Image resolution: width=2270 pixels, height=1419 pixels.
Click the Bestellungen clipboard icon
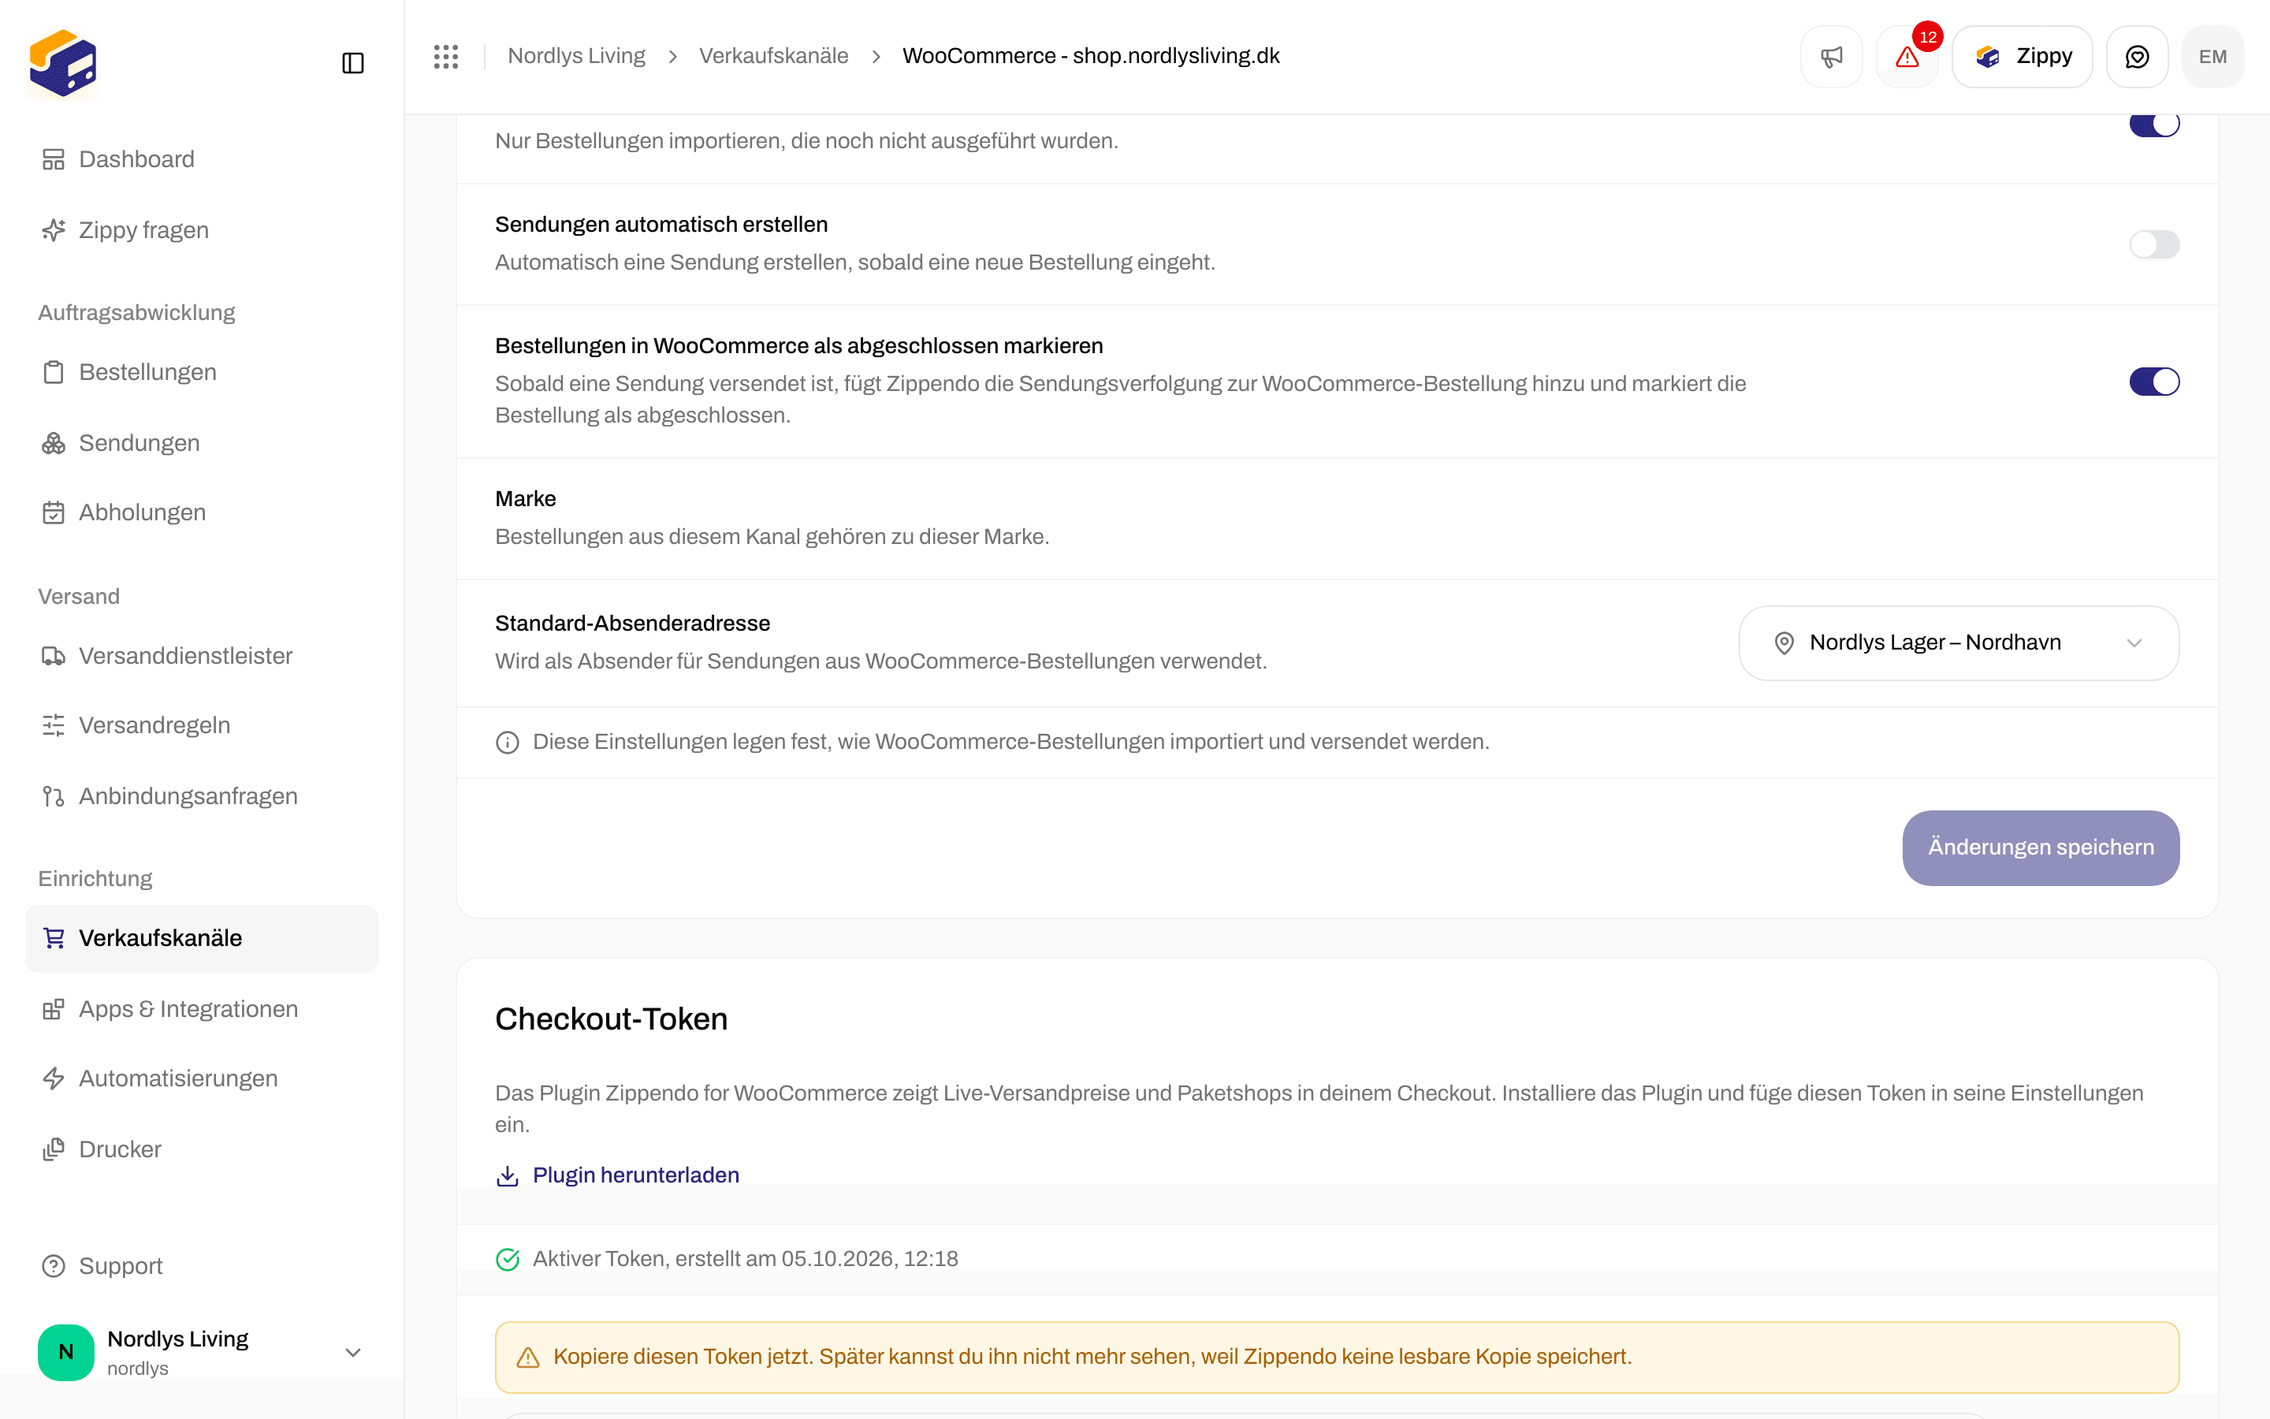click(x=54, y=373)
